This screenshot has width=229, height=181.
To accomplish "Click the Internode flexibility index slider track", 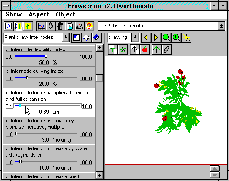I will coord(46,56).
